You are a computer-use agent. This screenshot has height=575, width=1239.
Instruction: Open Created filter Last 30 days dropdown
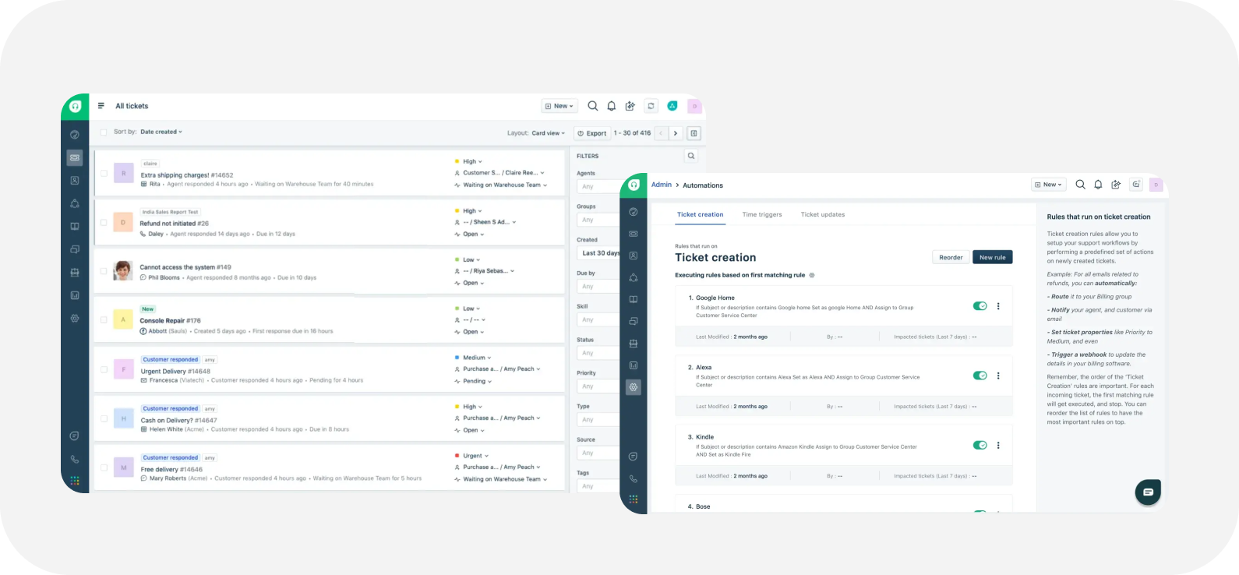(x=598, y=253)
